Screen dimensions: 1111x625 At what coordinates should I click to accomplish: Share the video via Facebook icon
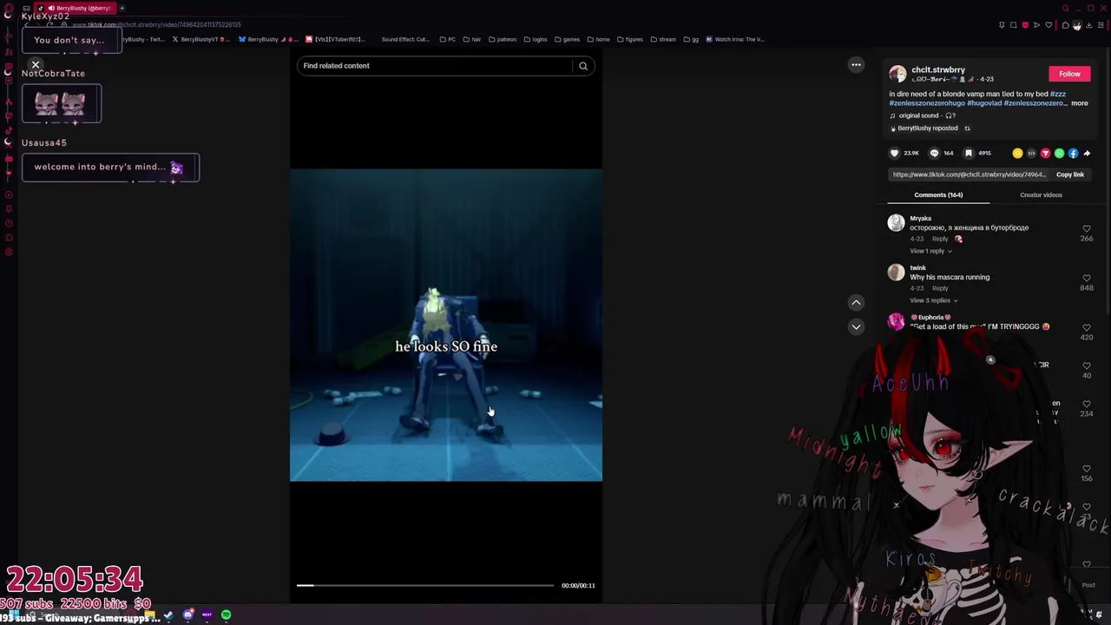(x=1073, y=153)
